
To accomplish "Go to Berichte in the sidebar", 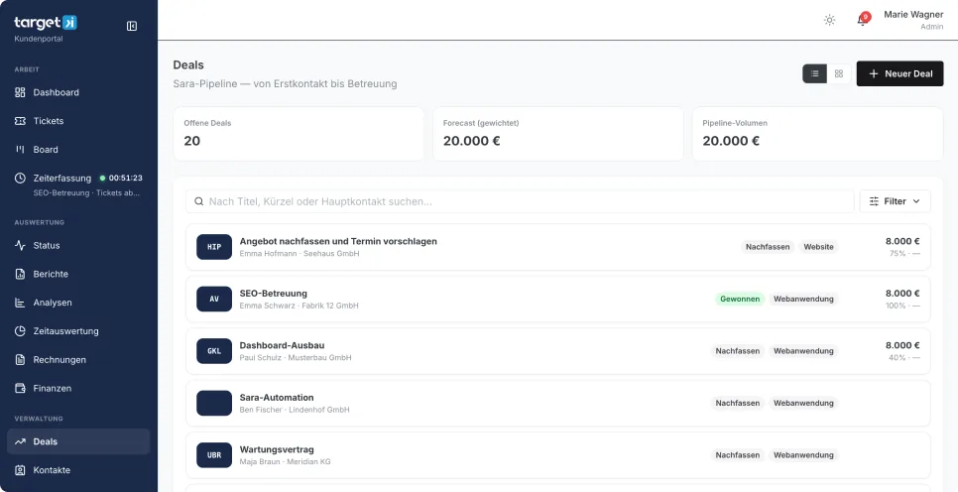I will pos(78,274).
